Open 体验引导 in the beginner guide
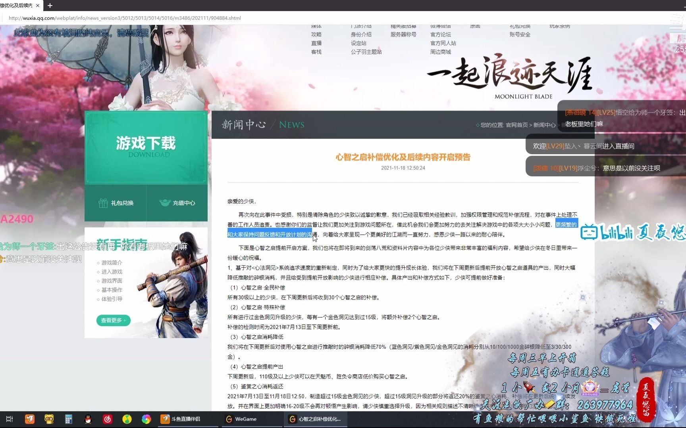This screenshot has height=428, width=686. (112, 299)
